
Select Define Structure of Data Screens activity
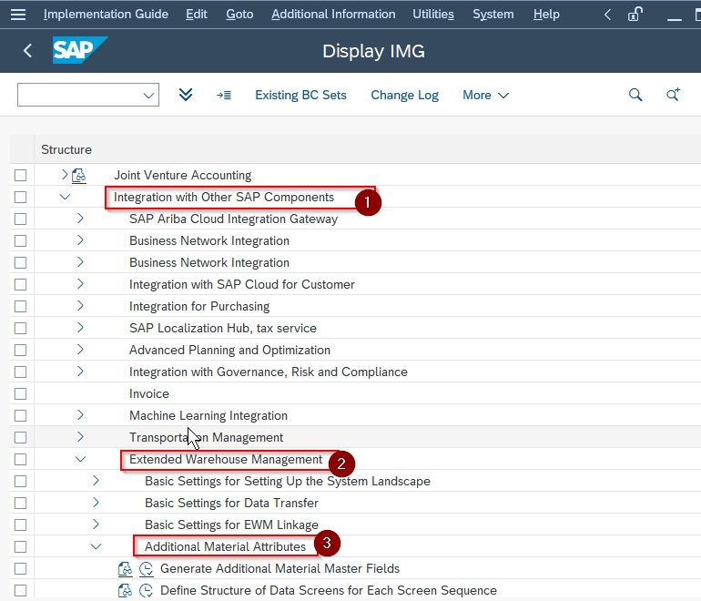click(x=329, y=591)
